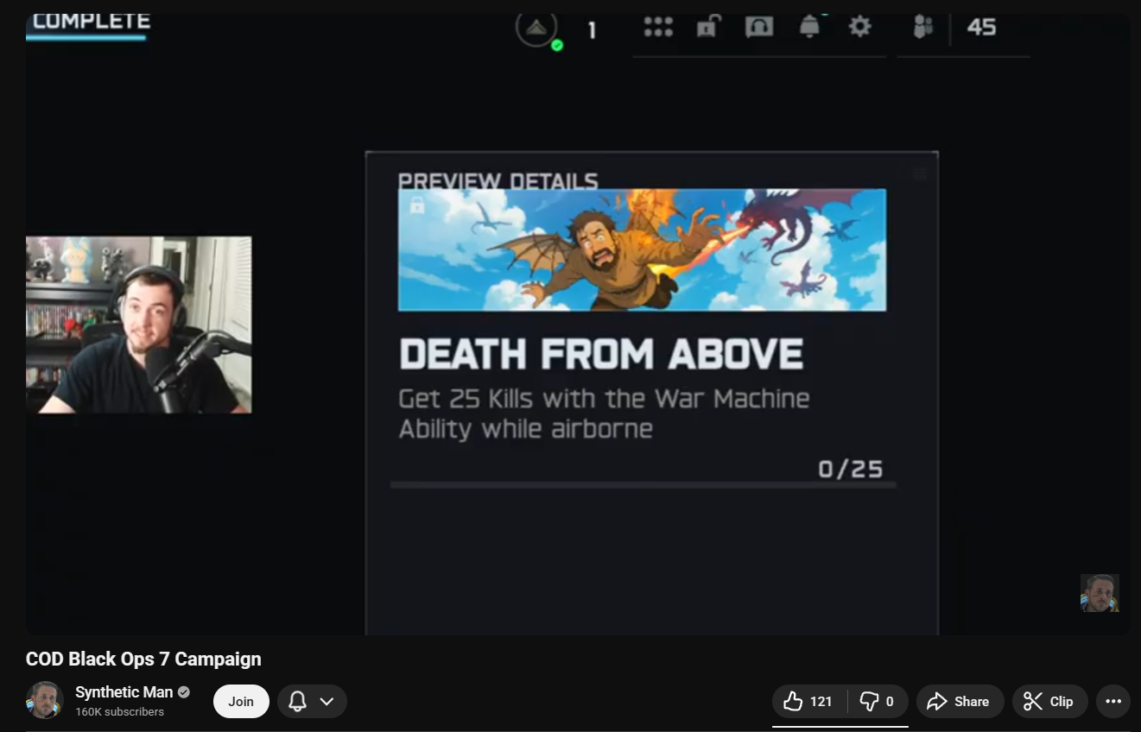Click the lock icon on calling card
The width and height of the screenshot is (1141, 732).
[417, 205]
